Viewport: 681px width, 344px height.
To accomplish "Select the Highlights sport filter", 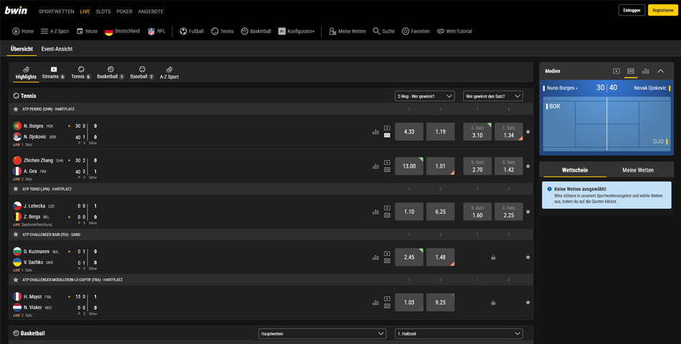I will pyautogui.click(x=26, y=73).
